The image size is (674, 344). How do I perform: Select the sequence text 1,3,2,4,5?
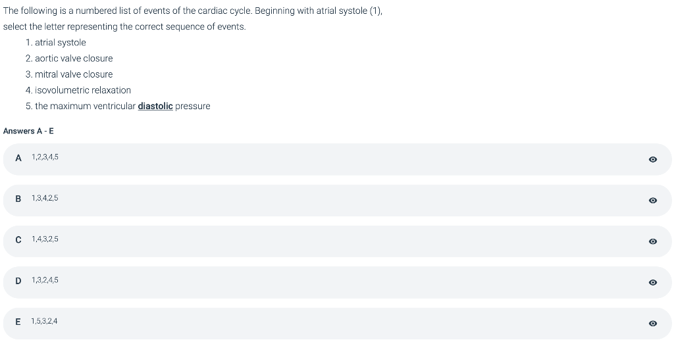pyautogui.click(x=45, y=280)
